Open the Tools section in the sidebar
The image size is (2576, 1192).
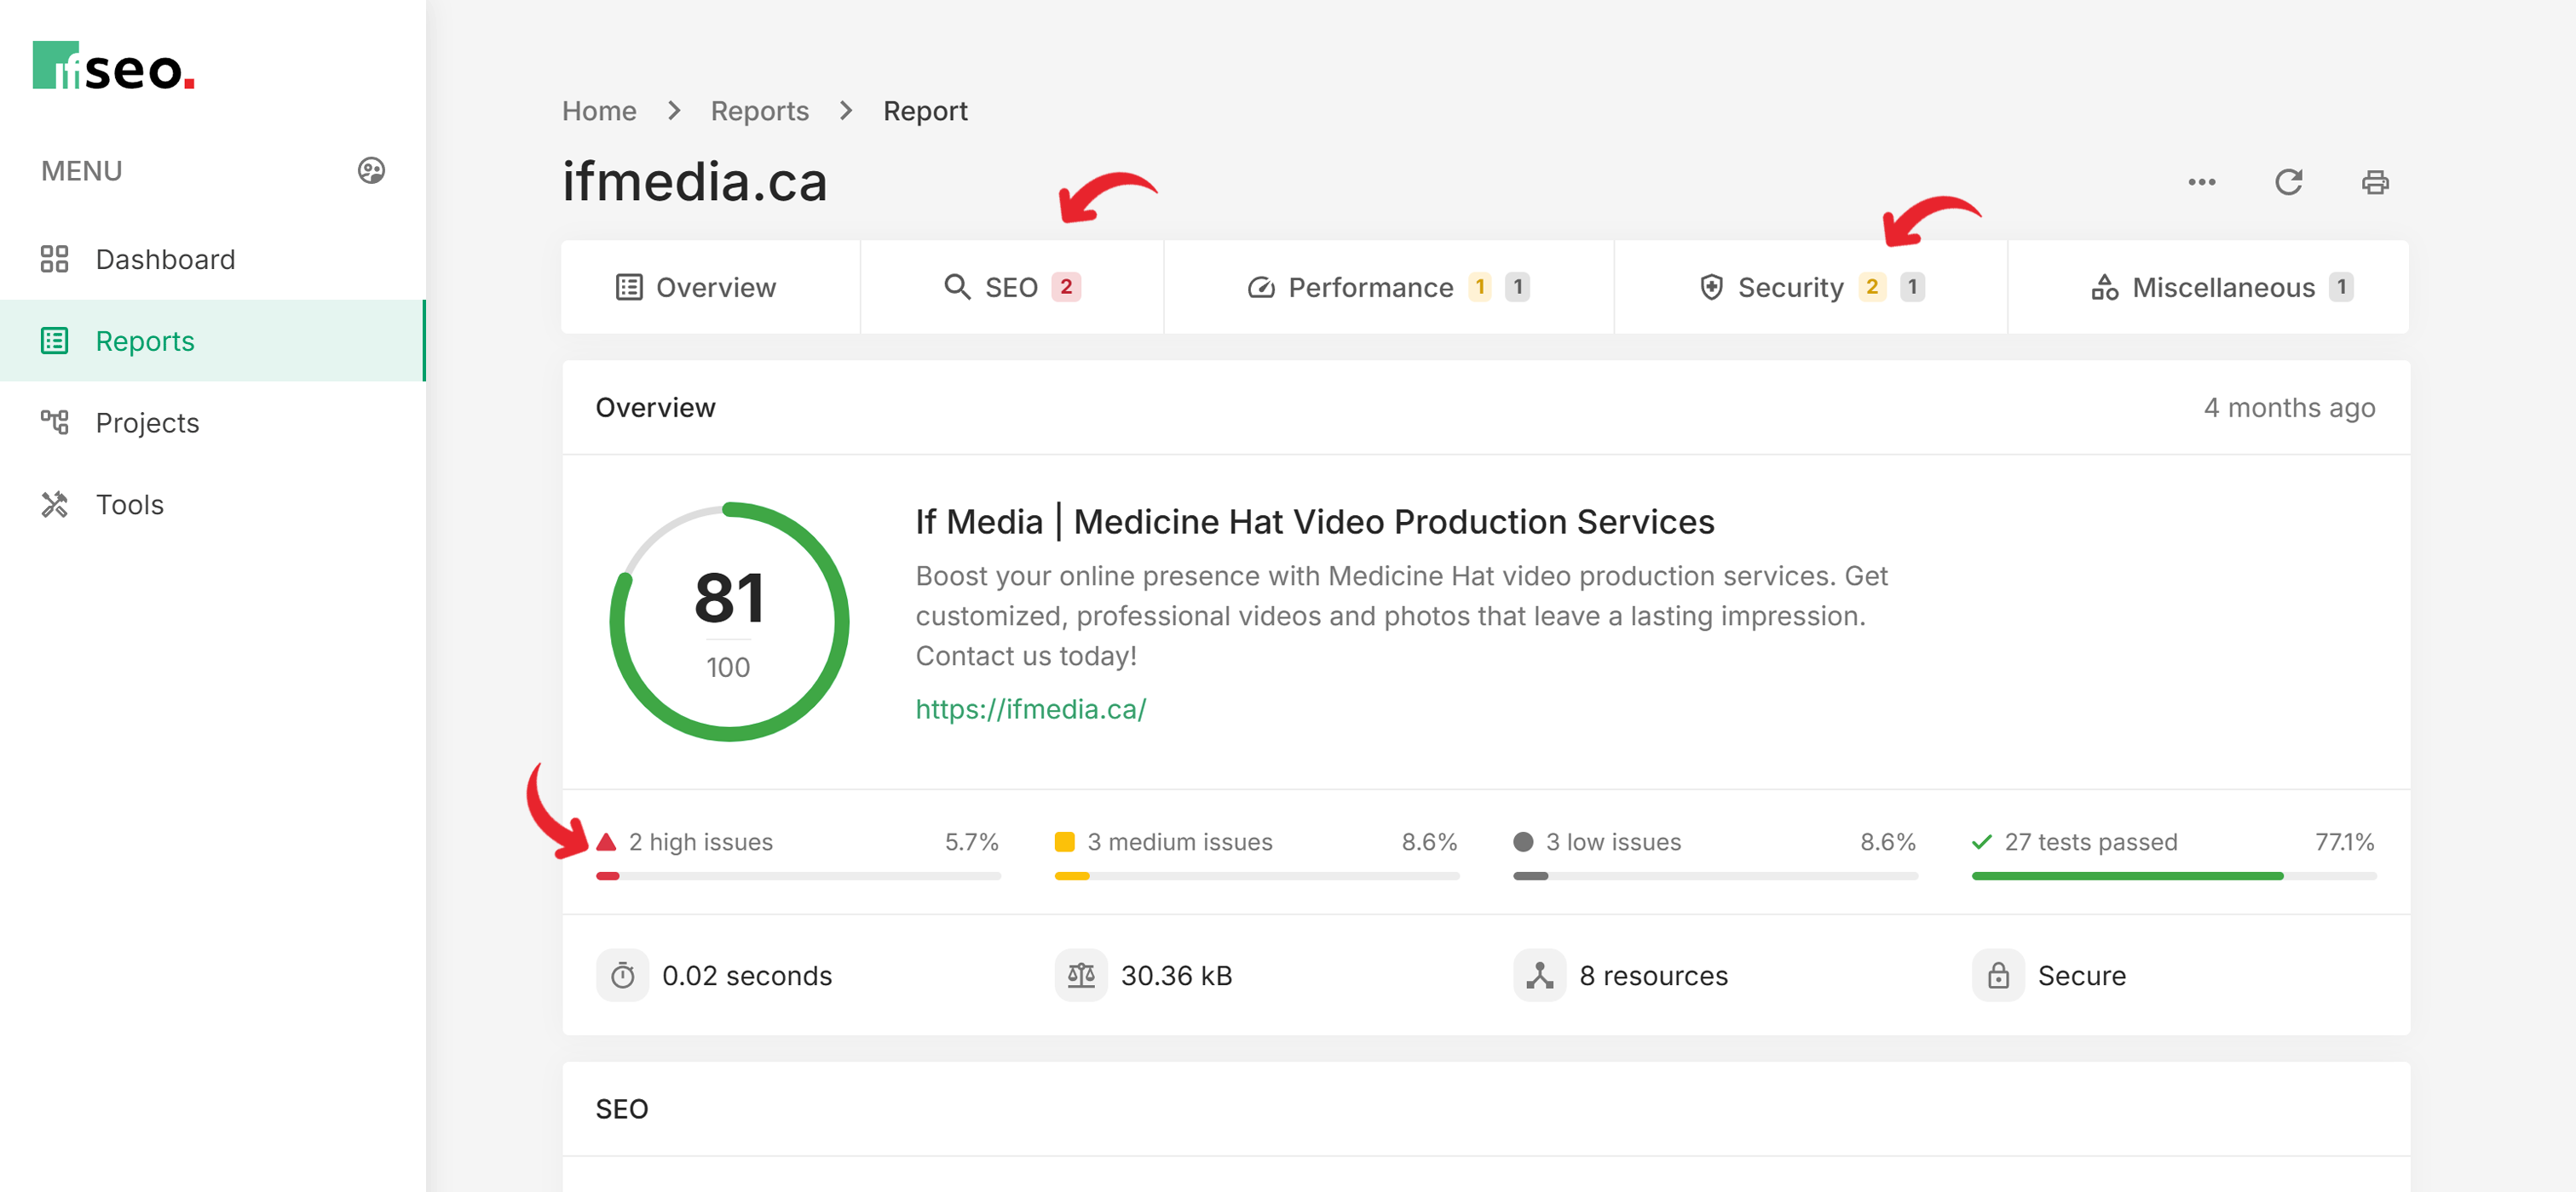(x=129, y=505)
